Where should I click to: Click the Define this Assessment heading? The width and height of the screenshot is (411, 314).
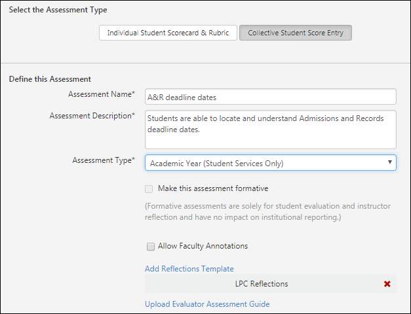[x=50, y=79]
